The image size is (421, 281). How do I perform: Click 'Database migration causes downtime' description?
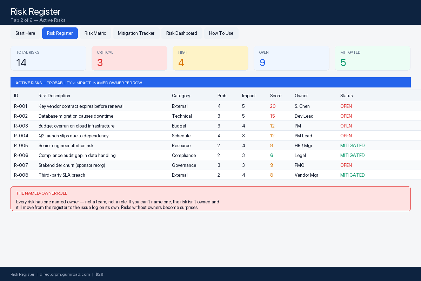(x=76, y=116)
